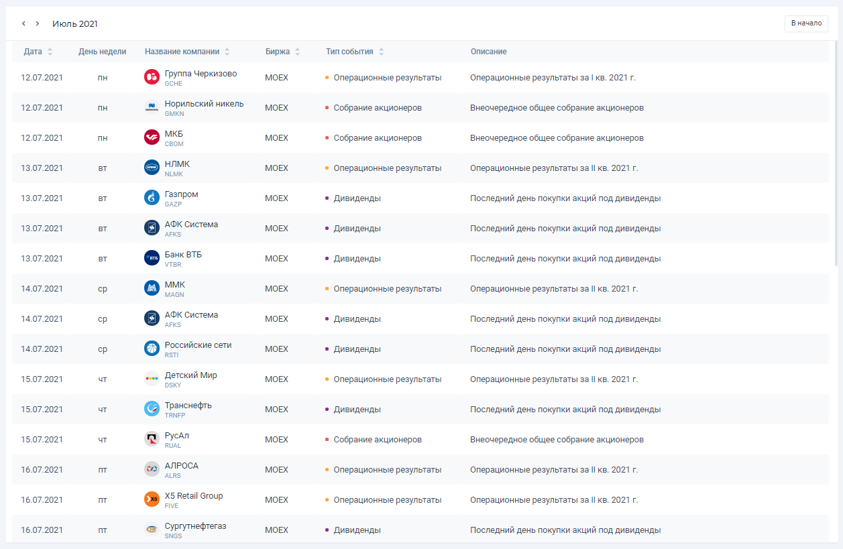This screenshot has width=843, height=549.
Task: Open Газпром company name
Action: coord(181,194)
